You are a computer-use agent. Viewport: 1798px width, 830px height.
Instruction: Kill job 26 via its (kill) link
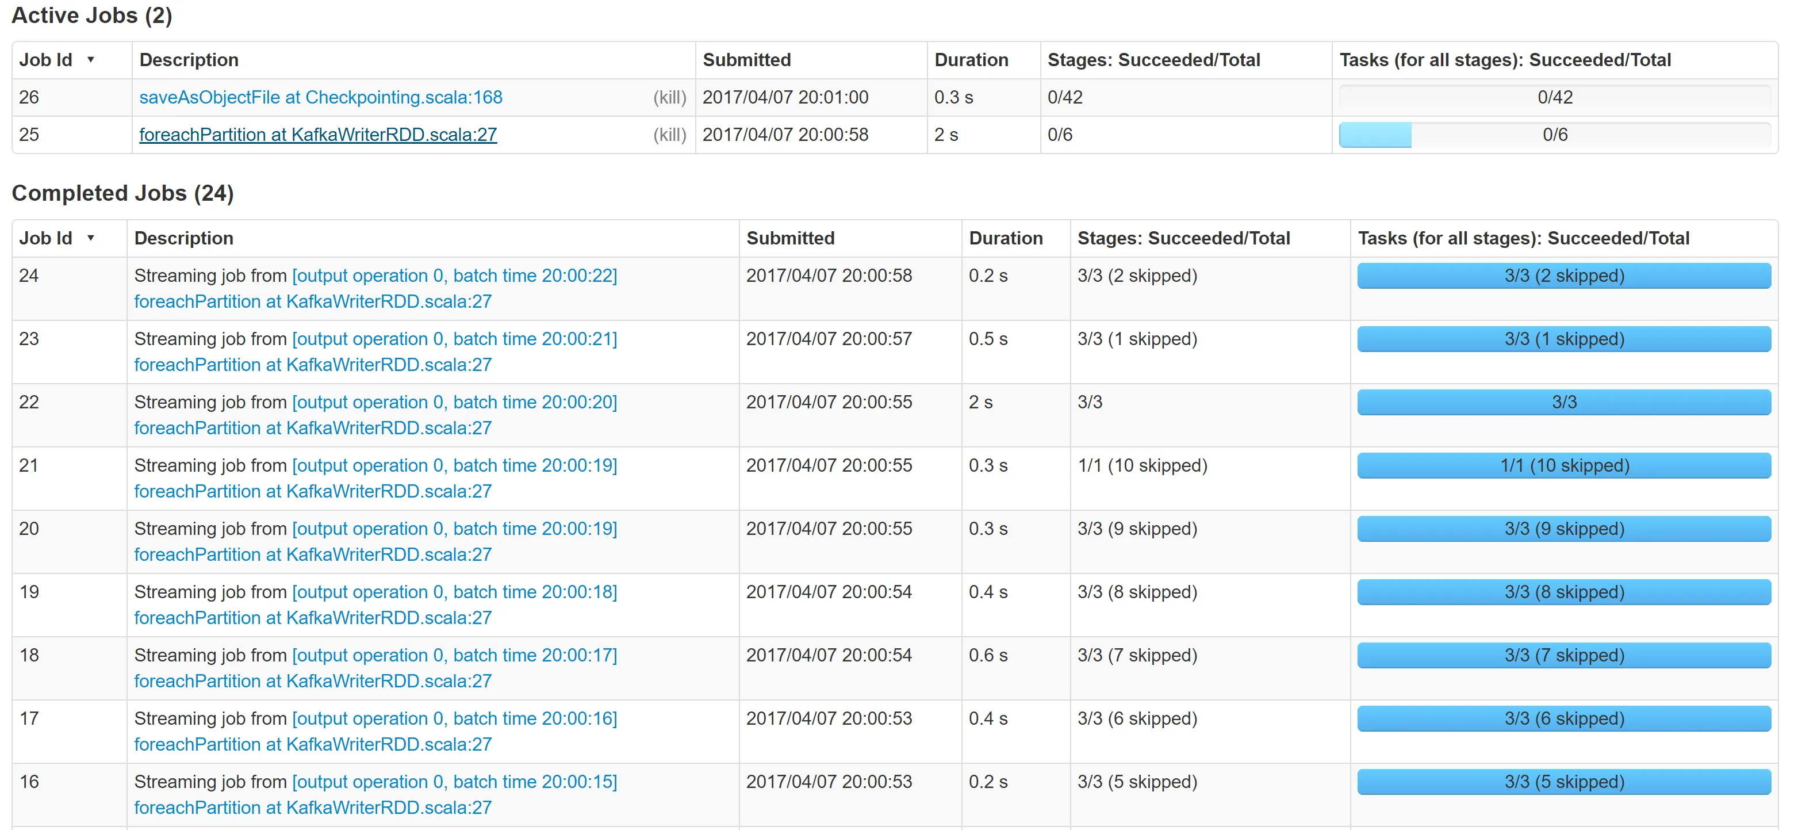[x=669, y=97]
